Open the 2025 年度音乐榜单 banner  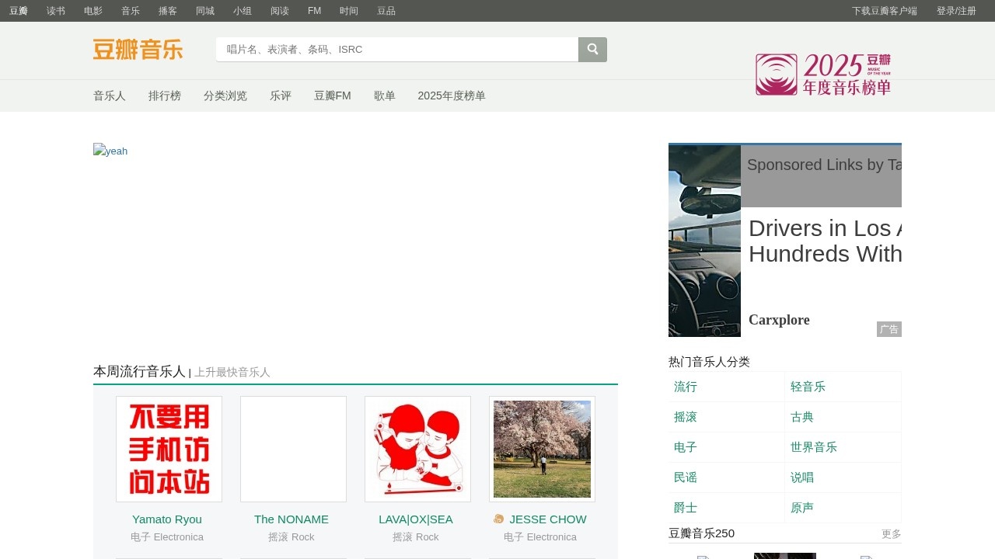point(822,74)
